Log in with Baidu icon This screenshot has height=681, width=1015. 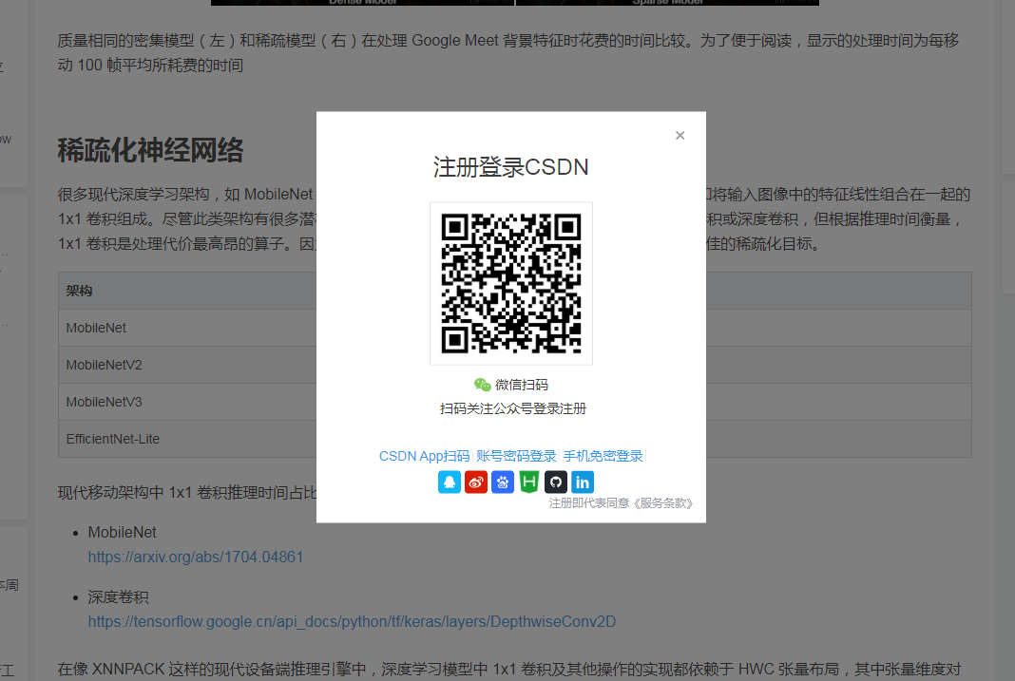[x=503, y=482]
